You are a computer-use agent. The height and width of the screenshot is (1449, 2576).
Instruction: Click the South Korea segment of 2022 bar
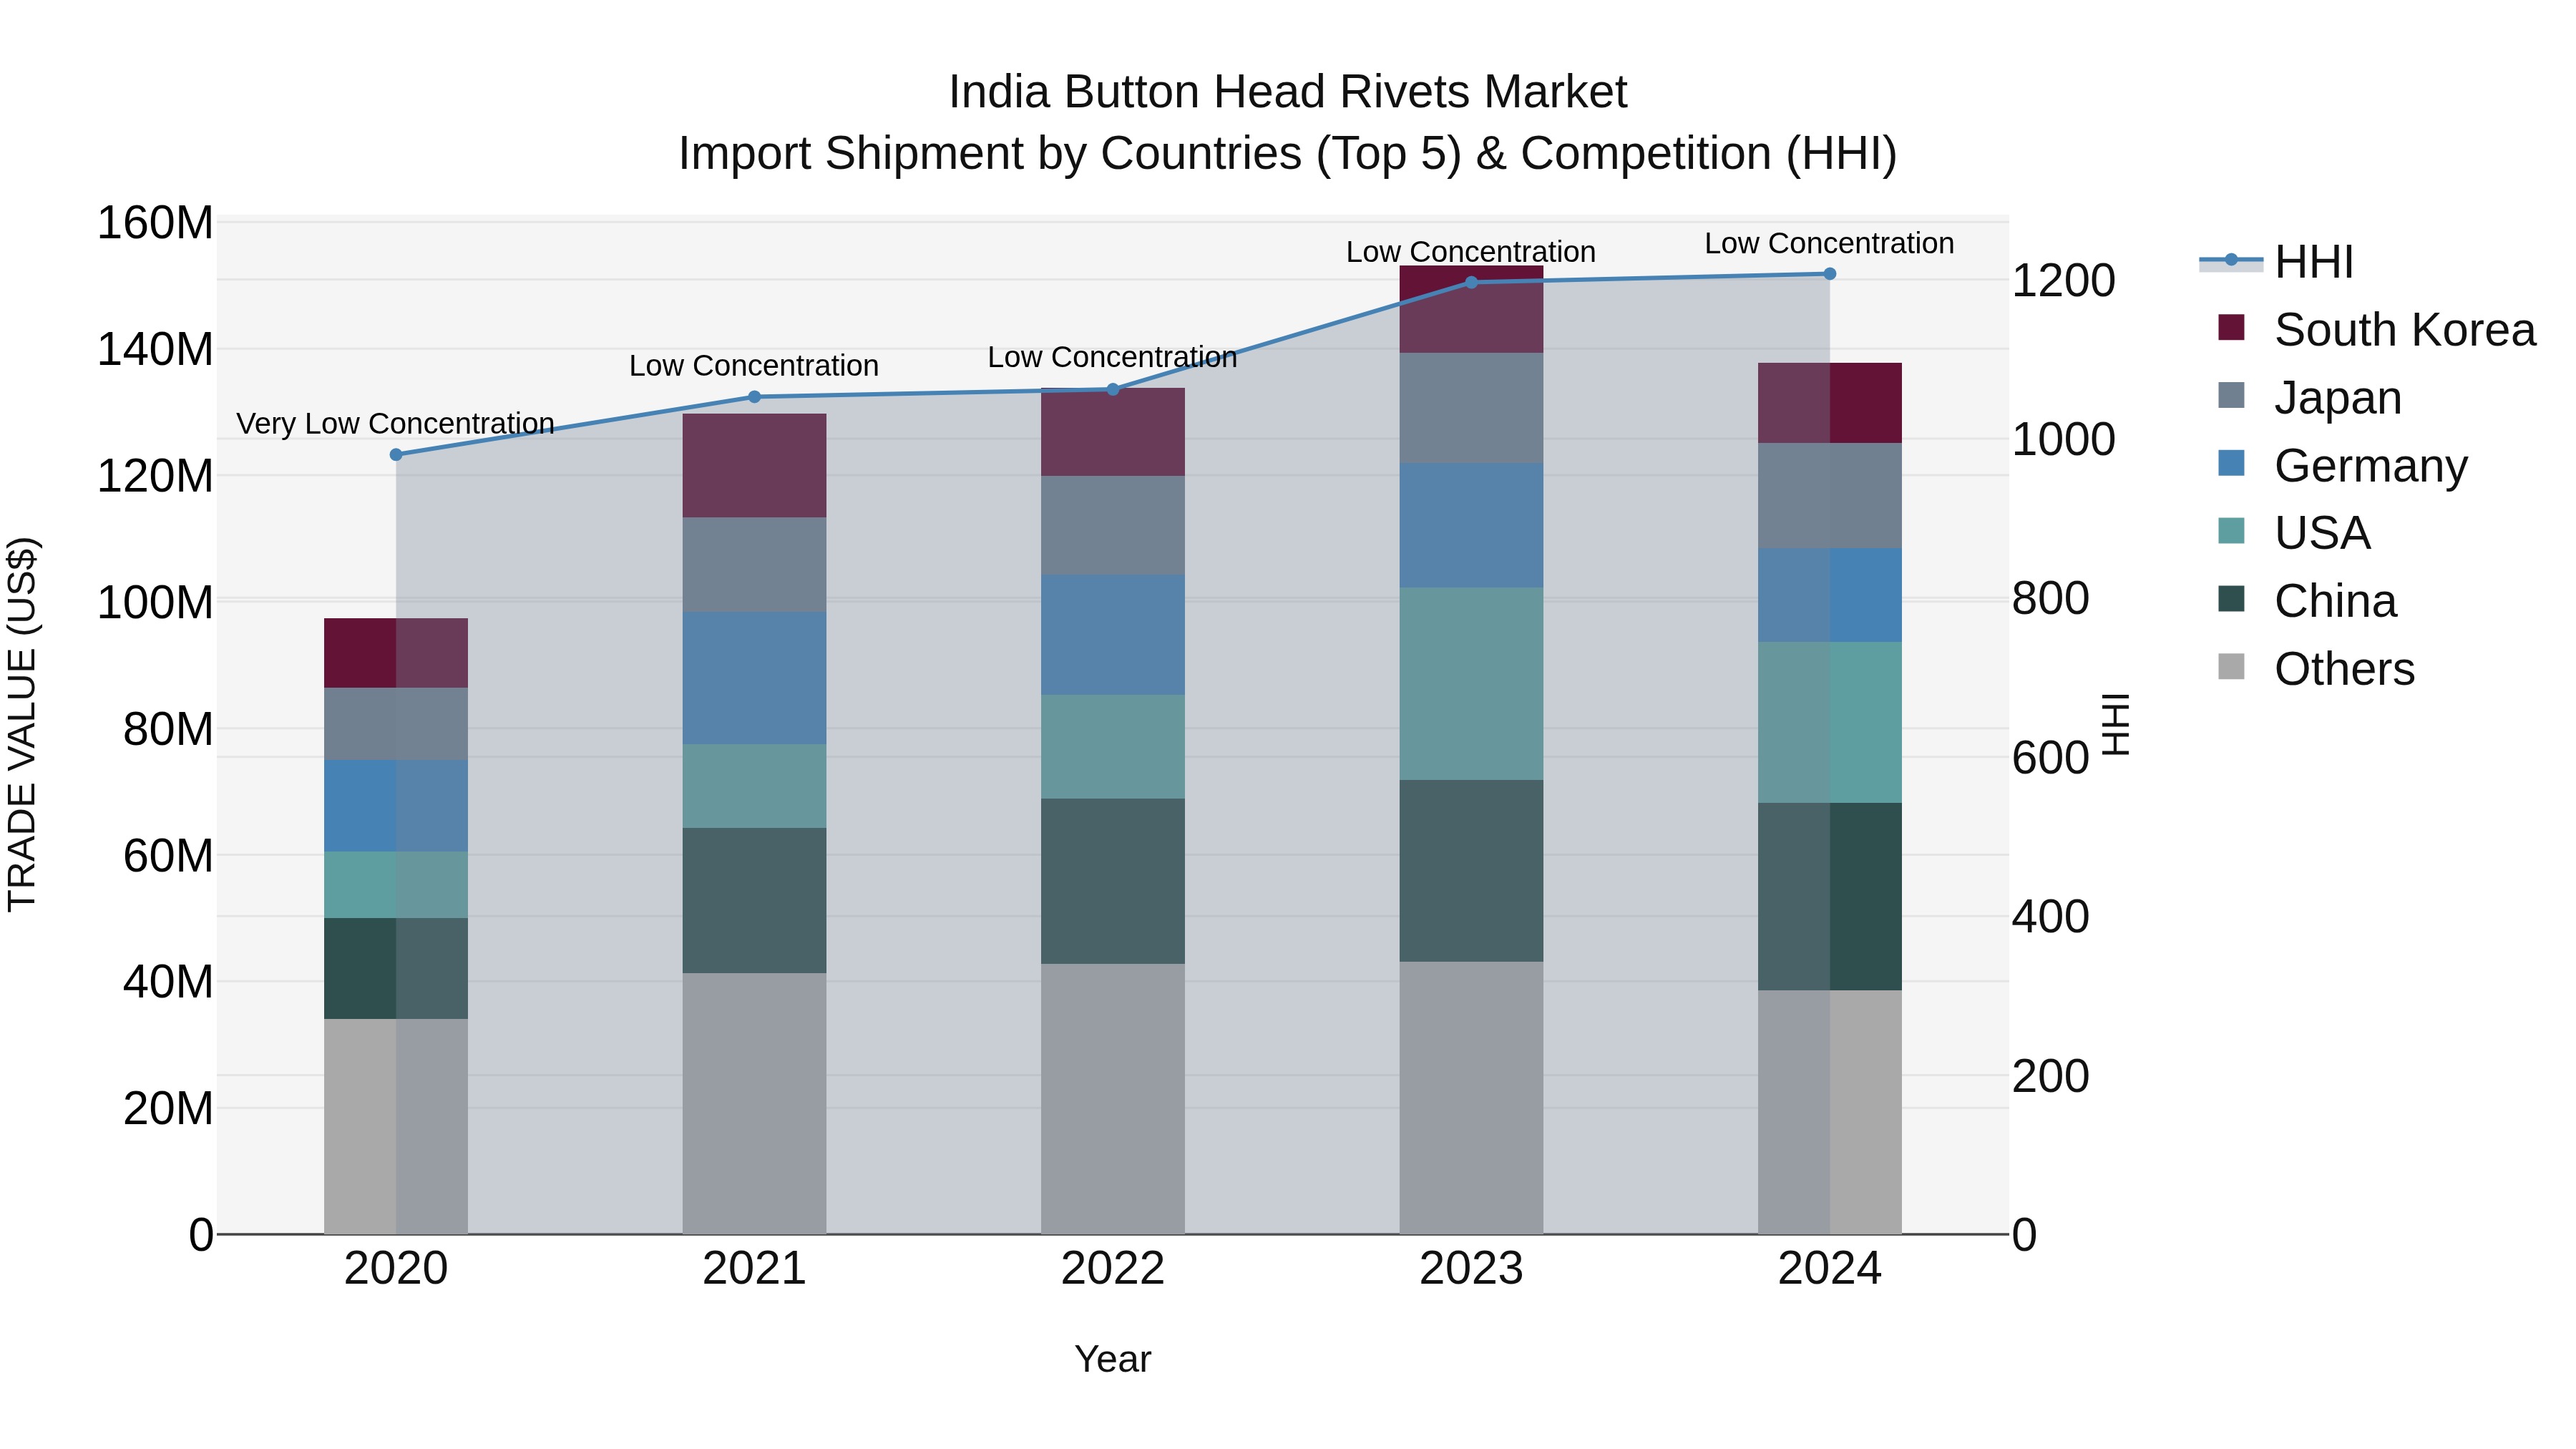[1113, 432]
